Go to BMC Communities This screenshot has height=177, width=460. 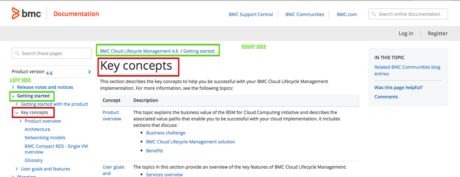305,14
